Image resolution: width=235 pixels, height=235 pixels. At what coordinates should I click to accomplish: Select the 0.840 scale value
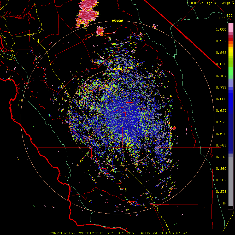(x=221, y=64)
